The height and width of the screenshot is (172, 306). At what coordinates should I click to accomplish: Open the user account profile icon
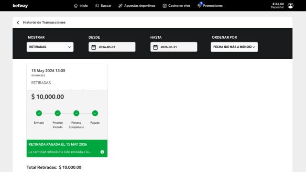tap(290, 6)
